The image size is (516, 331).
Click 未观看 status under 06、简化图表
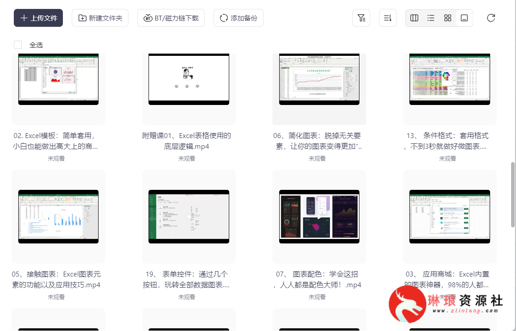point(317,159)
